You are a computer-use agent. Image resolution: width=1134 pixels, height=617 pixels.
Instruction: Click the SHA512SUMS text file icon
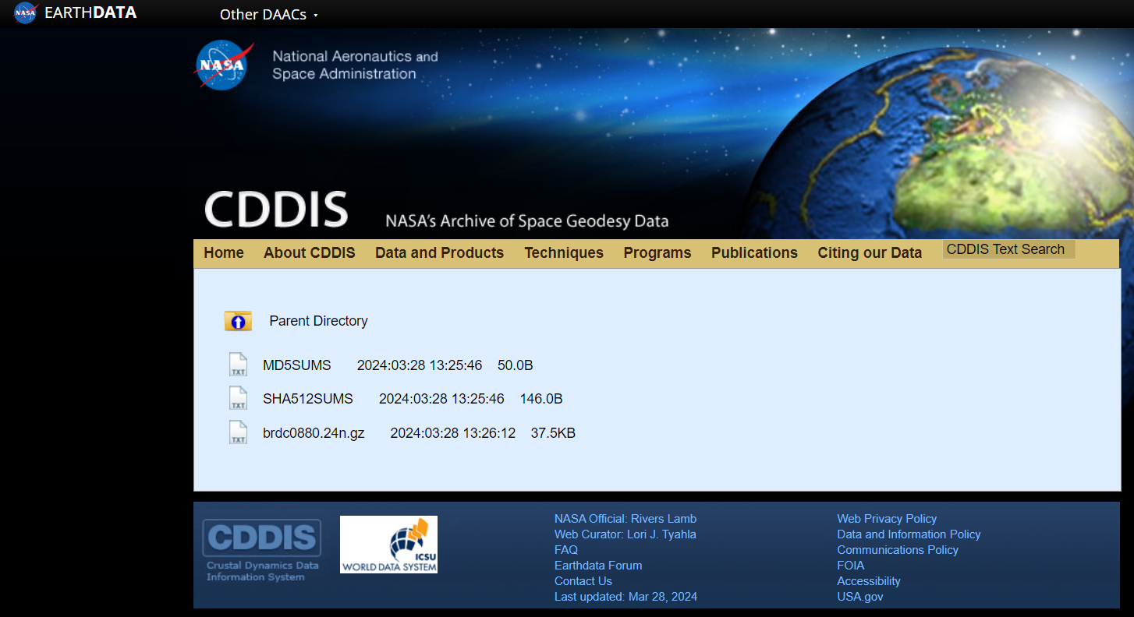[x=238, y=398]
